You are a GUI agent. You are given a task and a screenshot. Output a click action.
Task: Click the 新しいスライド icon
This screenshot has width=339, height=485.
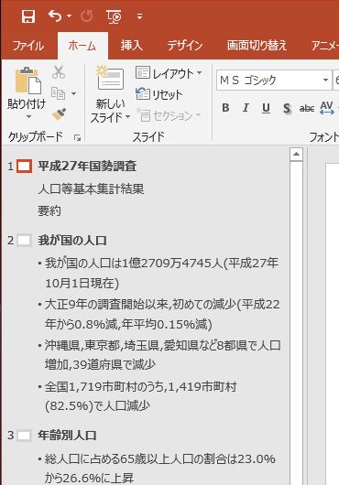(x=110, y=78)
